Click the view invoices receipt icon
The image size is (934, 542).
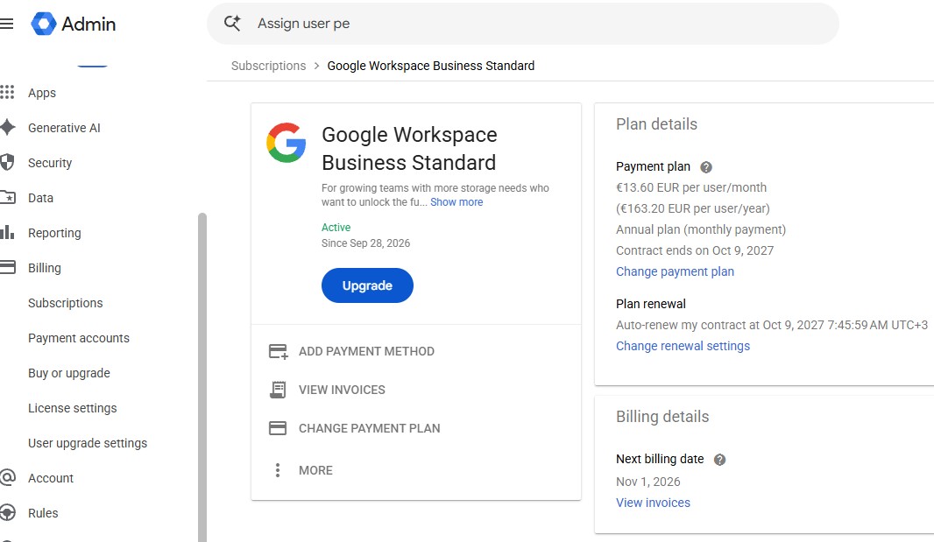pyautogui.click(x=278, y=390)
